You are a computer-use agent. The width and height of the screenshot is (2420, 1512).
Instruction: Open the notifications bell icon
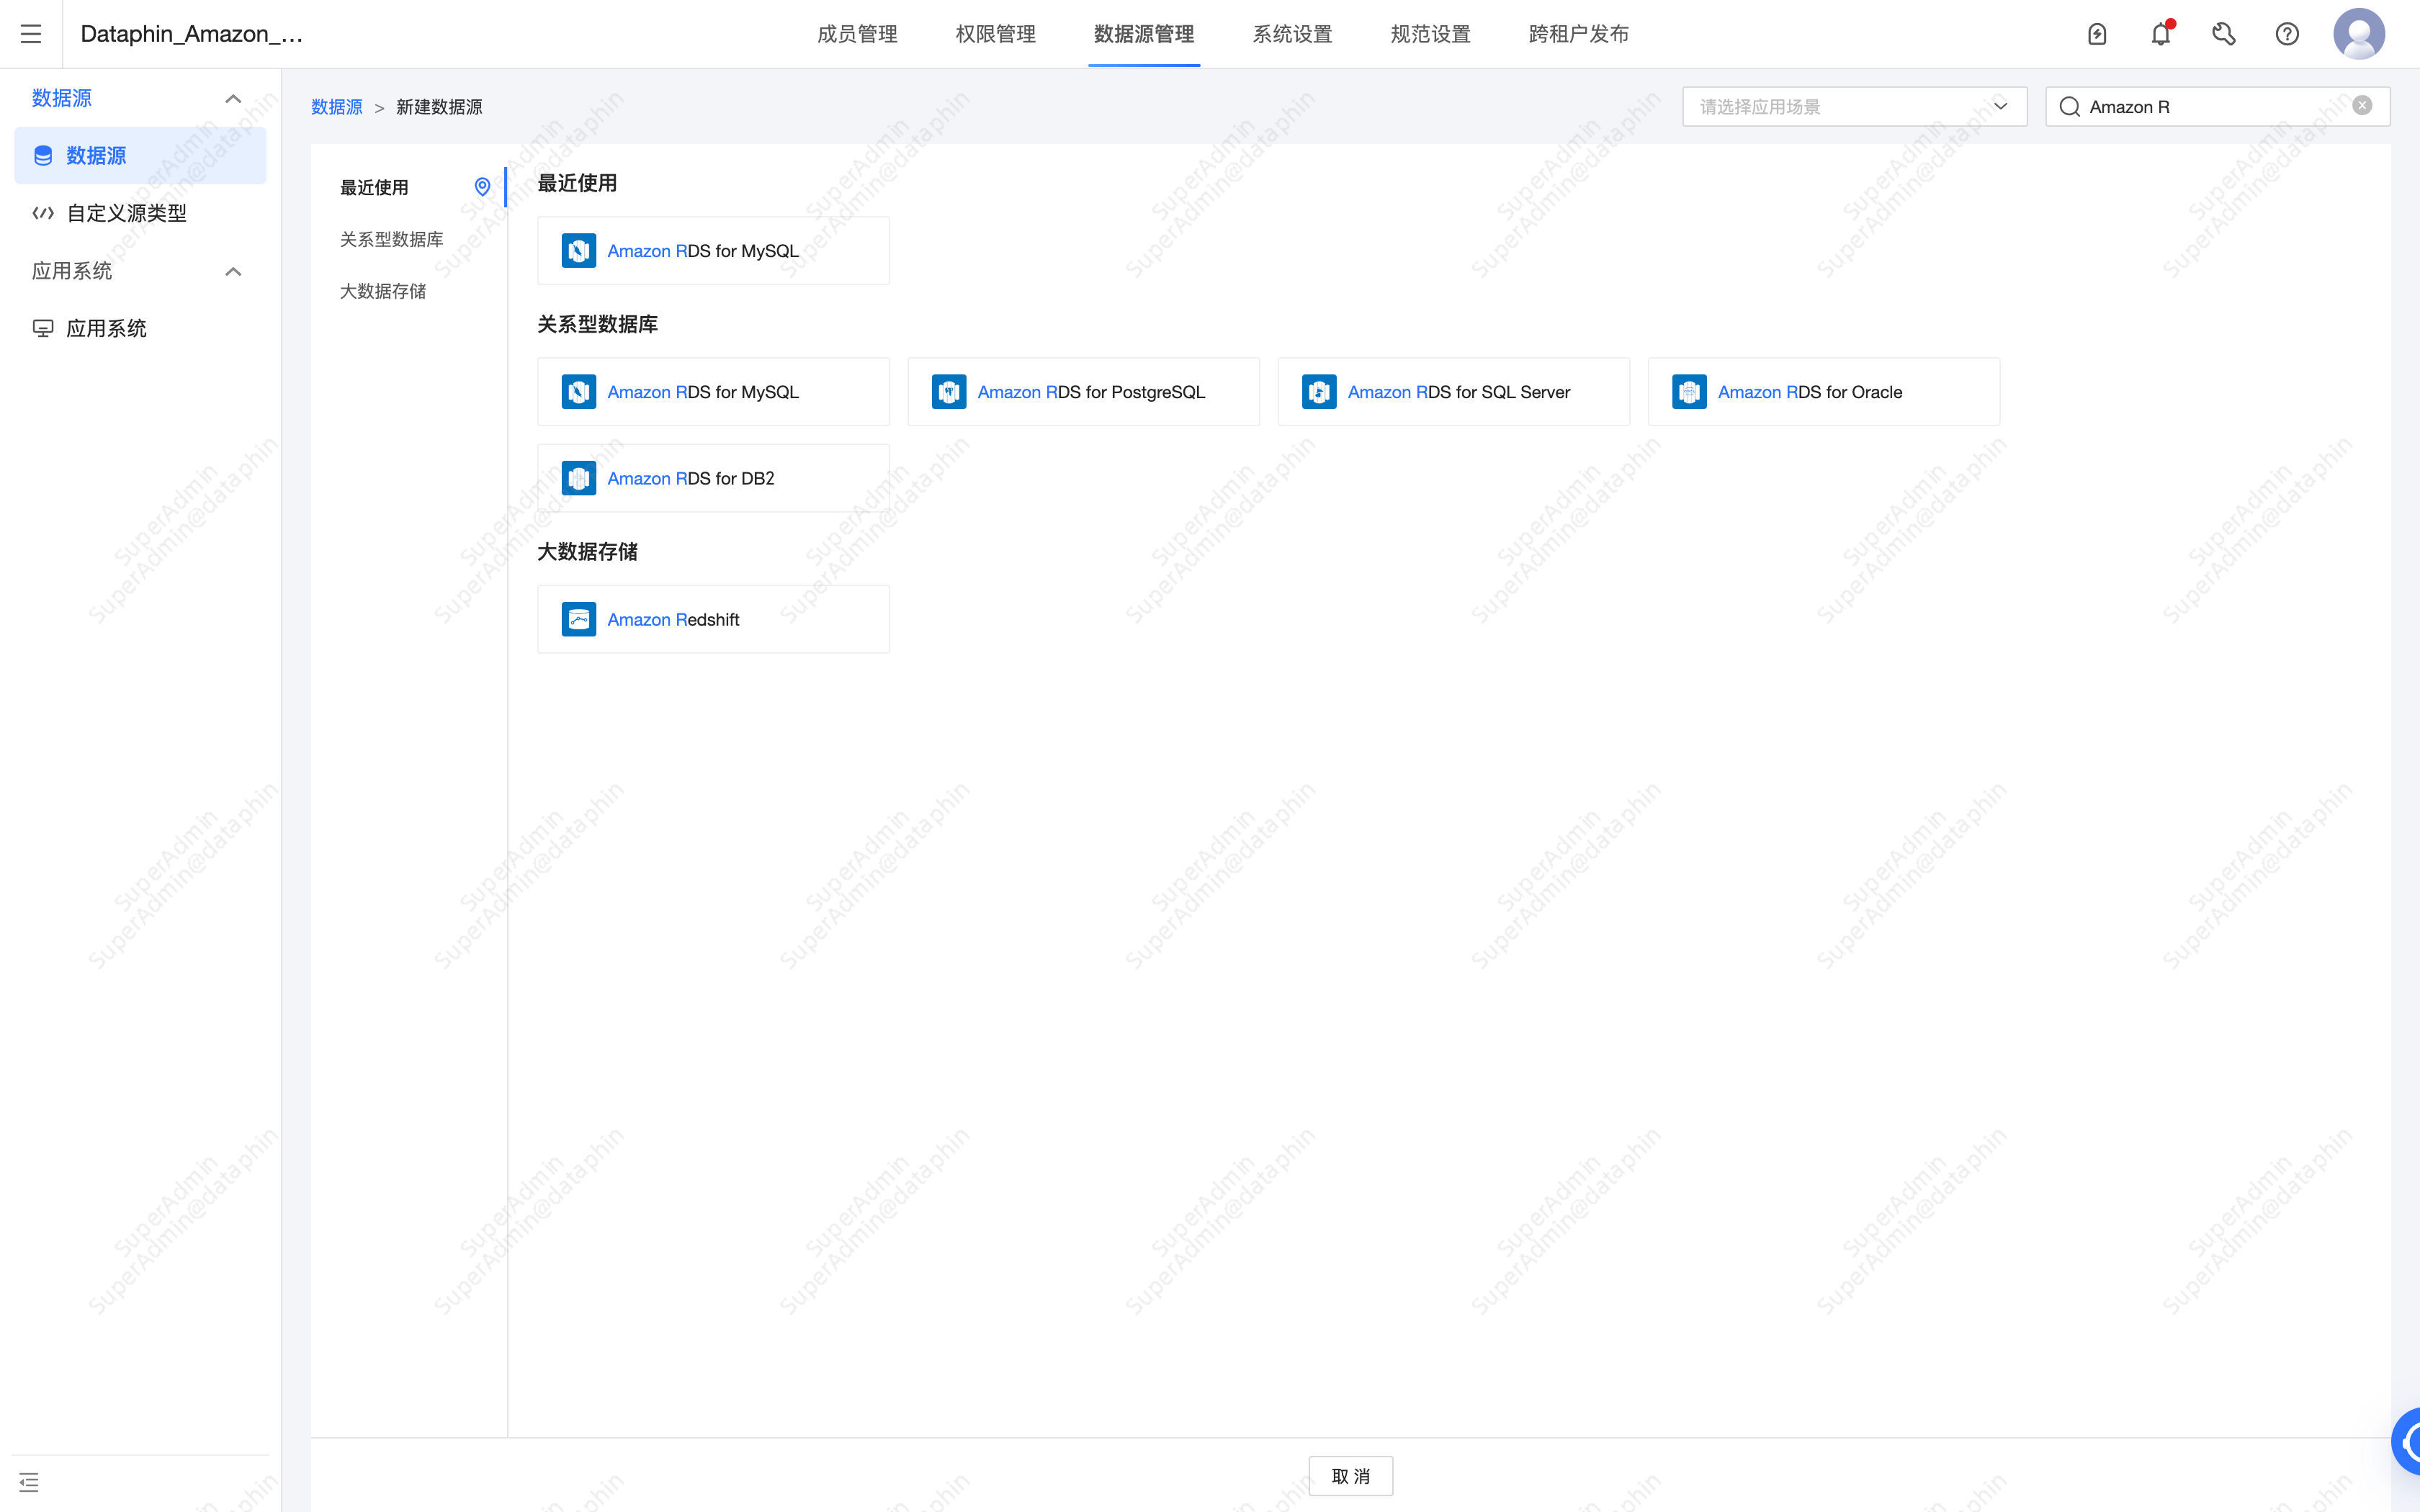pyautogui.click(x=2160, y=33)
